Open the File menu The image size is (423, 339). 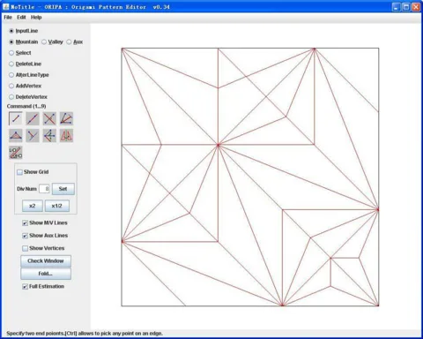tap(8, 18)
